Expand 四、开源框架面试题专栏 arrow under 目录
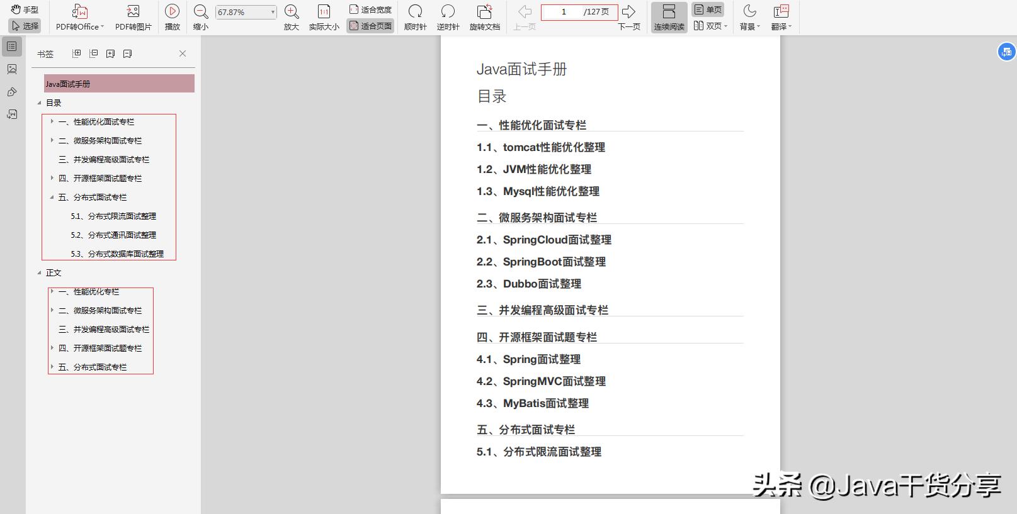This screenshot has height=514, width=1017. coord(52,178)
